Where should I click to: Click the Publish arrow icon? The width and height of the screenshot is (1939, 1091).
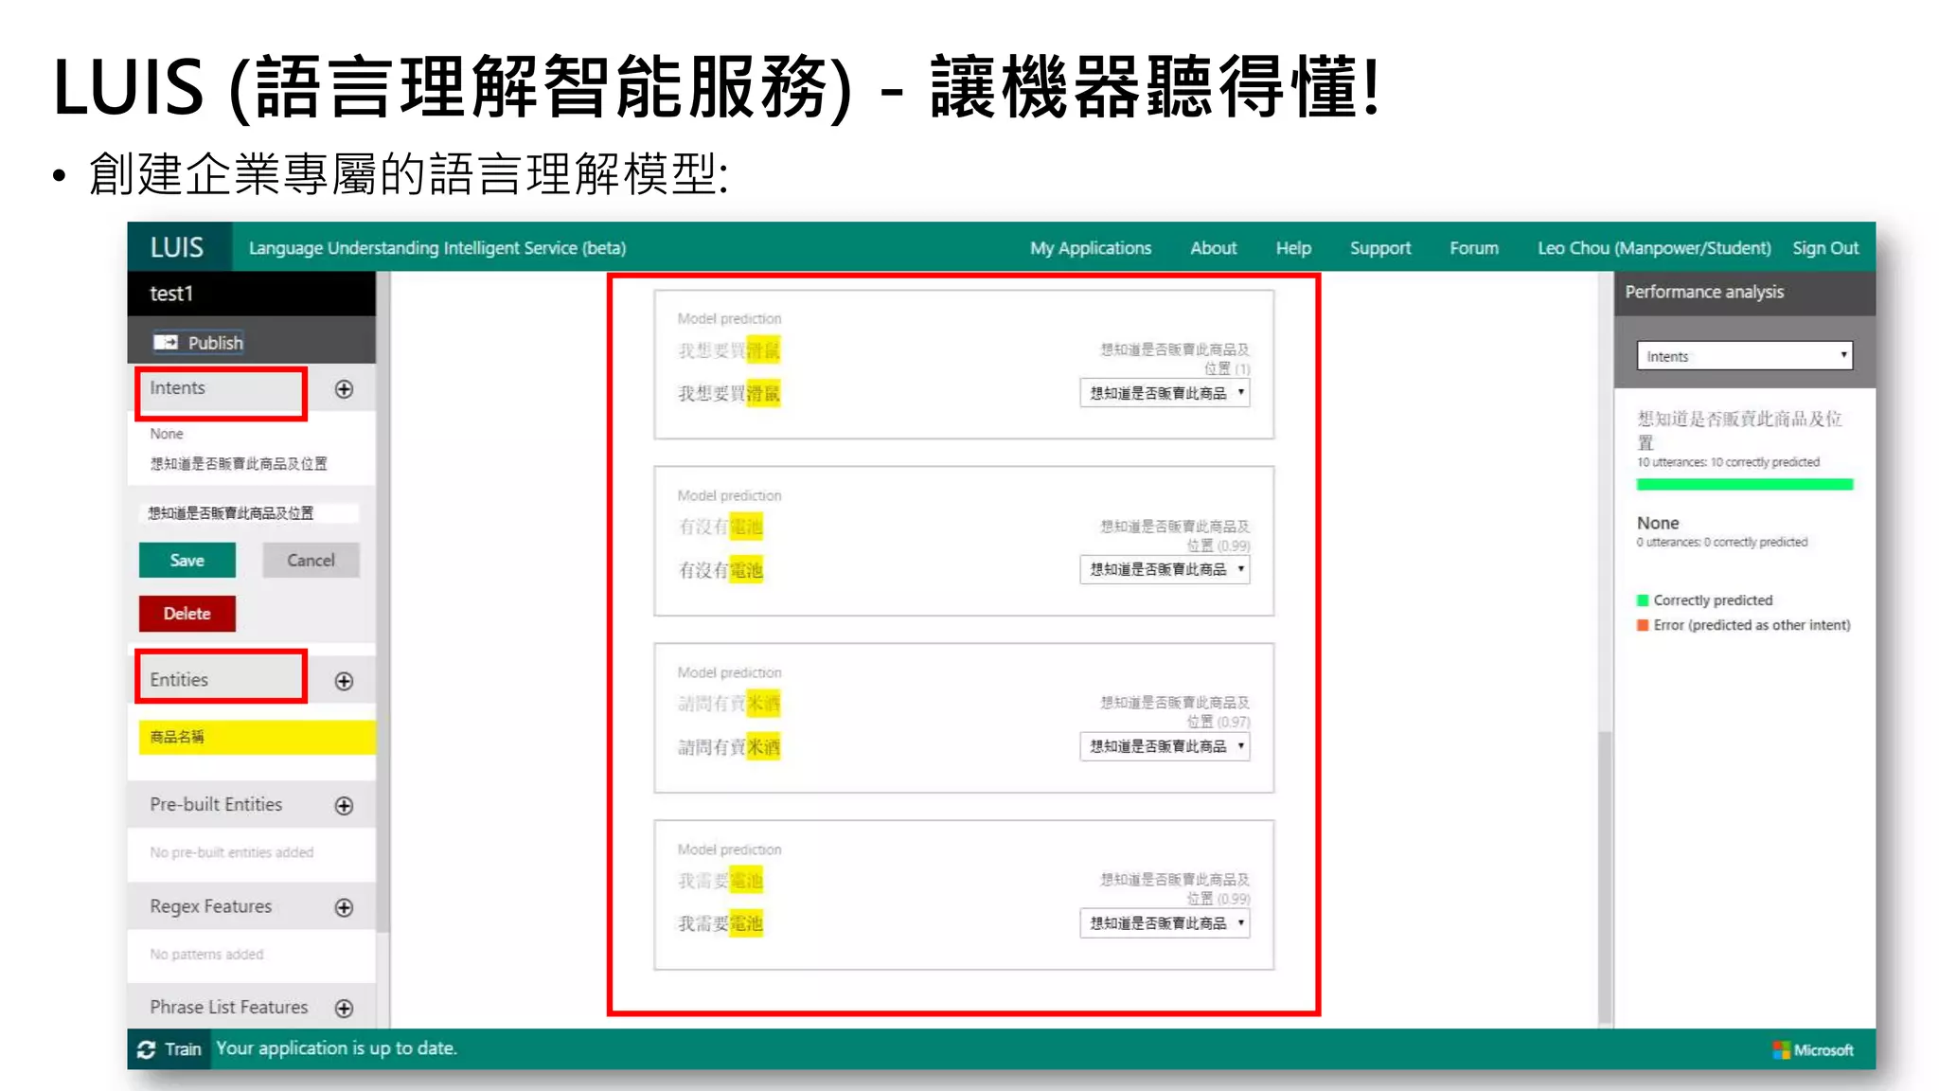pos(166,342)
